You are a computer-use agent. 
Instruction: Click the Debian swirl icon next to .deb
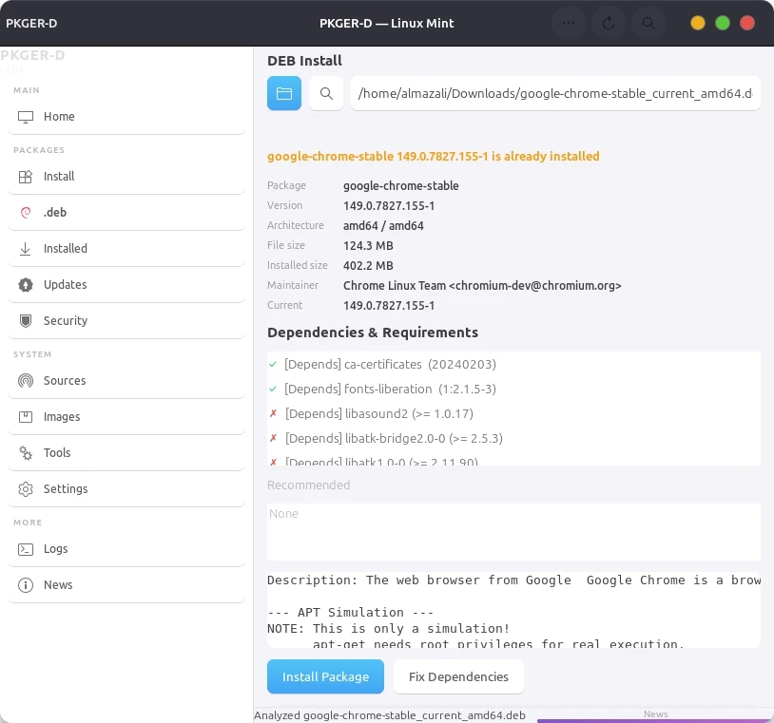point(26,213)
